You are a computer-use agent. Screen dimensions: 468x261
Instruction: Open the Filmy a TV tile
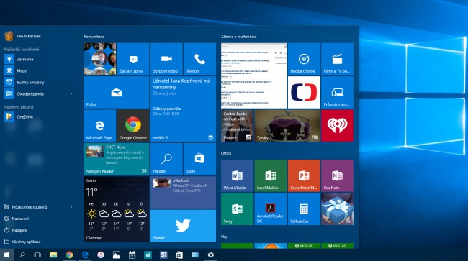[x=337, y=59]
